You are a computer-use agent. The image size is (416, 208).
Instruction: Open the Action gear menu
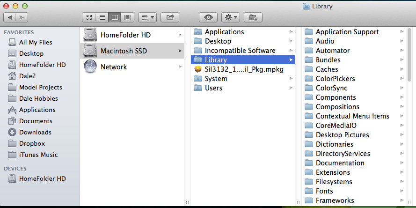pyautogui.click(x=231, y=17)
